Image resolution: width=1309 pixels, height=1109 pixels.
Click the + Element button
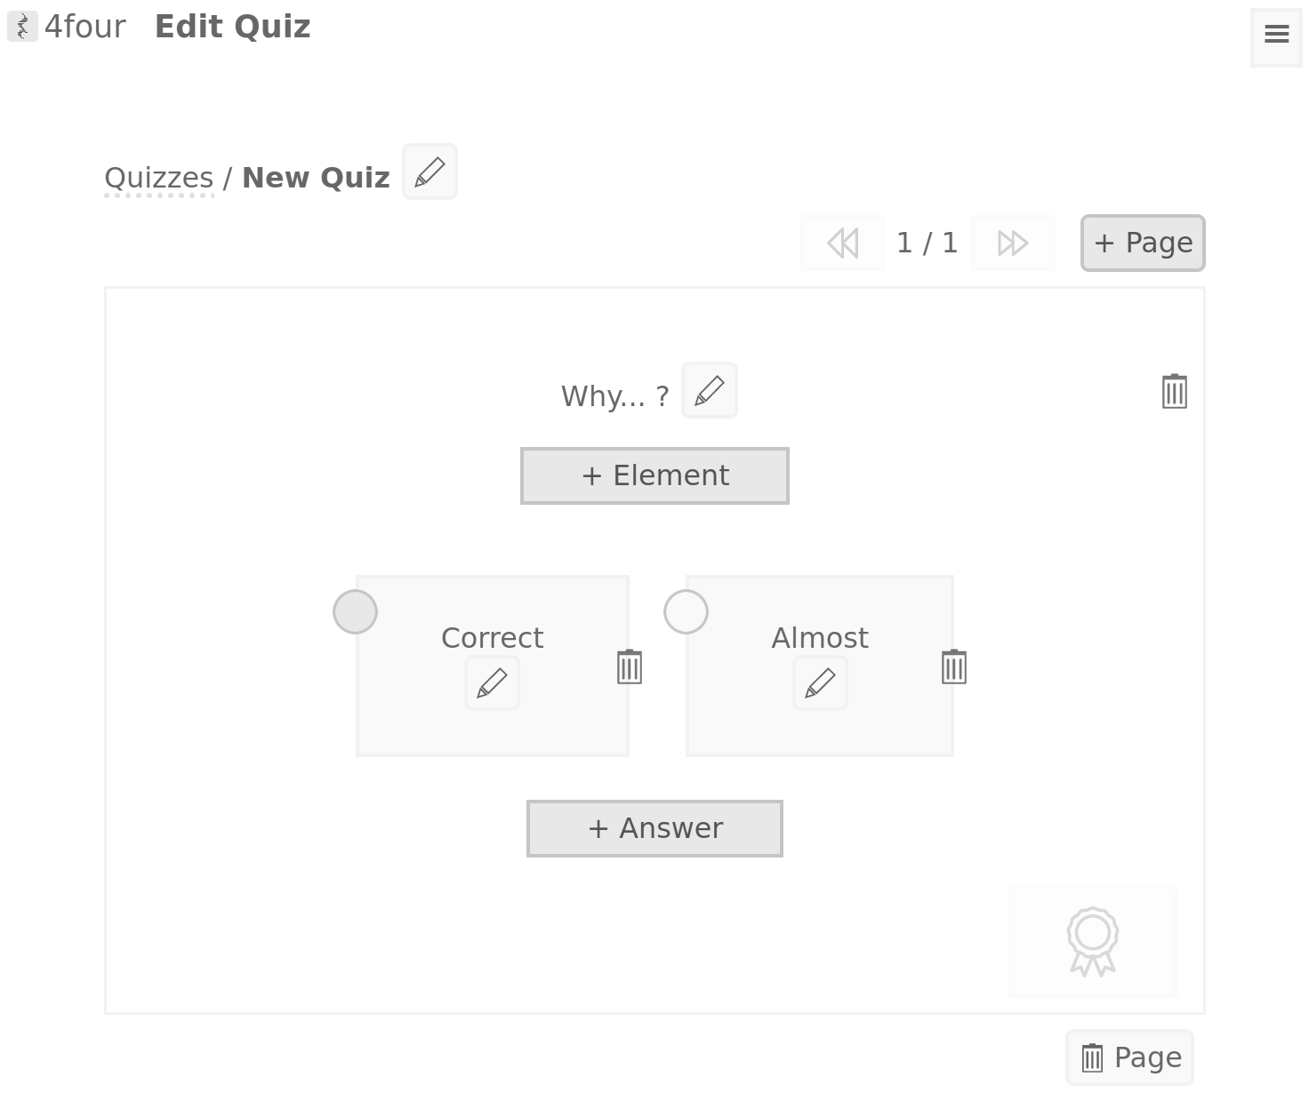pyautogui.click(x=654, y=476)
